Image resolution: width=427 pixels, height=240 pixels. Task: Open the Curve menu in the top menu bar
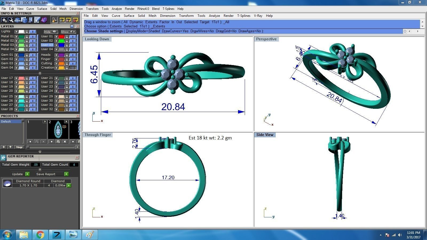point(30,9)
